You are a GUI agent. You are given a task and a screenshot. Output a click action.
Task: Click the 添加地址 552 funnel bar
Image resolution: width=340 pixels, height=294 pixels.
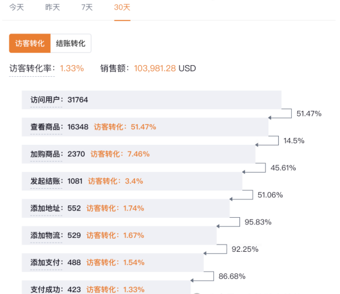click(125, 208)
